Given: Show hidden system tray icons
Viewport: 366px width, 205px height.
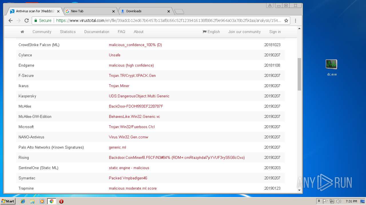Looking at the screenshot, I should (319, 201).
